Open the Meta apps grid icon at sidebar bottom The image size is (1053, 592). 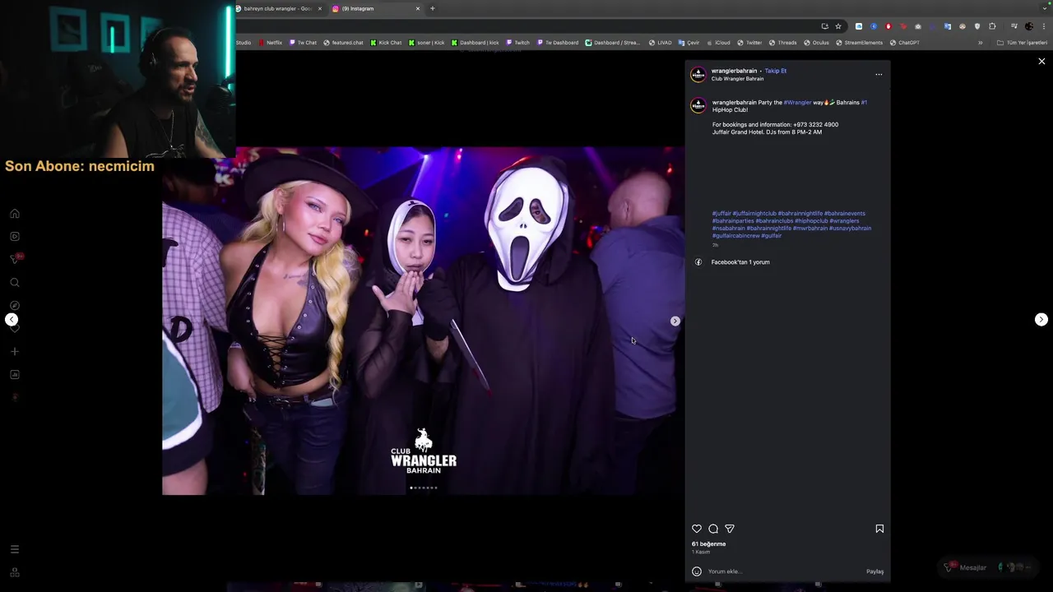coord(15,572)
